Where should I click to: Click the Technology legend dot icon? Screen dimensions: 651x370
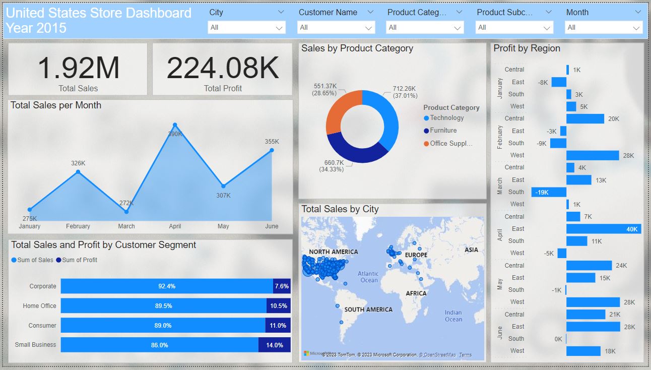(426, 118)
